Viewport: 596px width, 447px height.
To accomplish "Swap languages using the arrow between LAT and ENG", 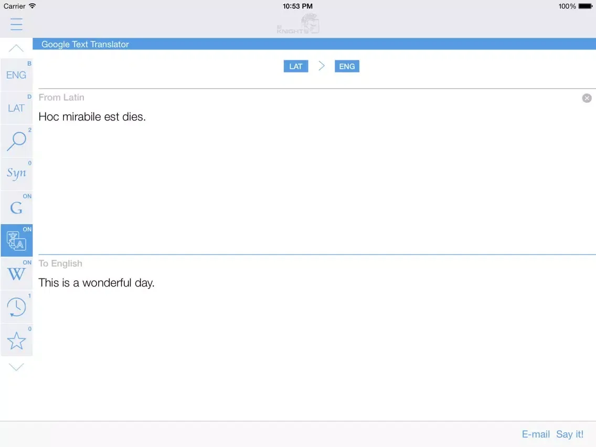I will point(322,66).
